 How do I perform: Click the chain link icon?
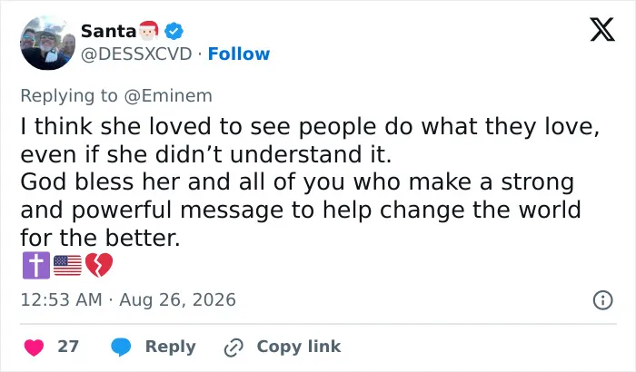point(234,348)
